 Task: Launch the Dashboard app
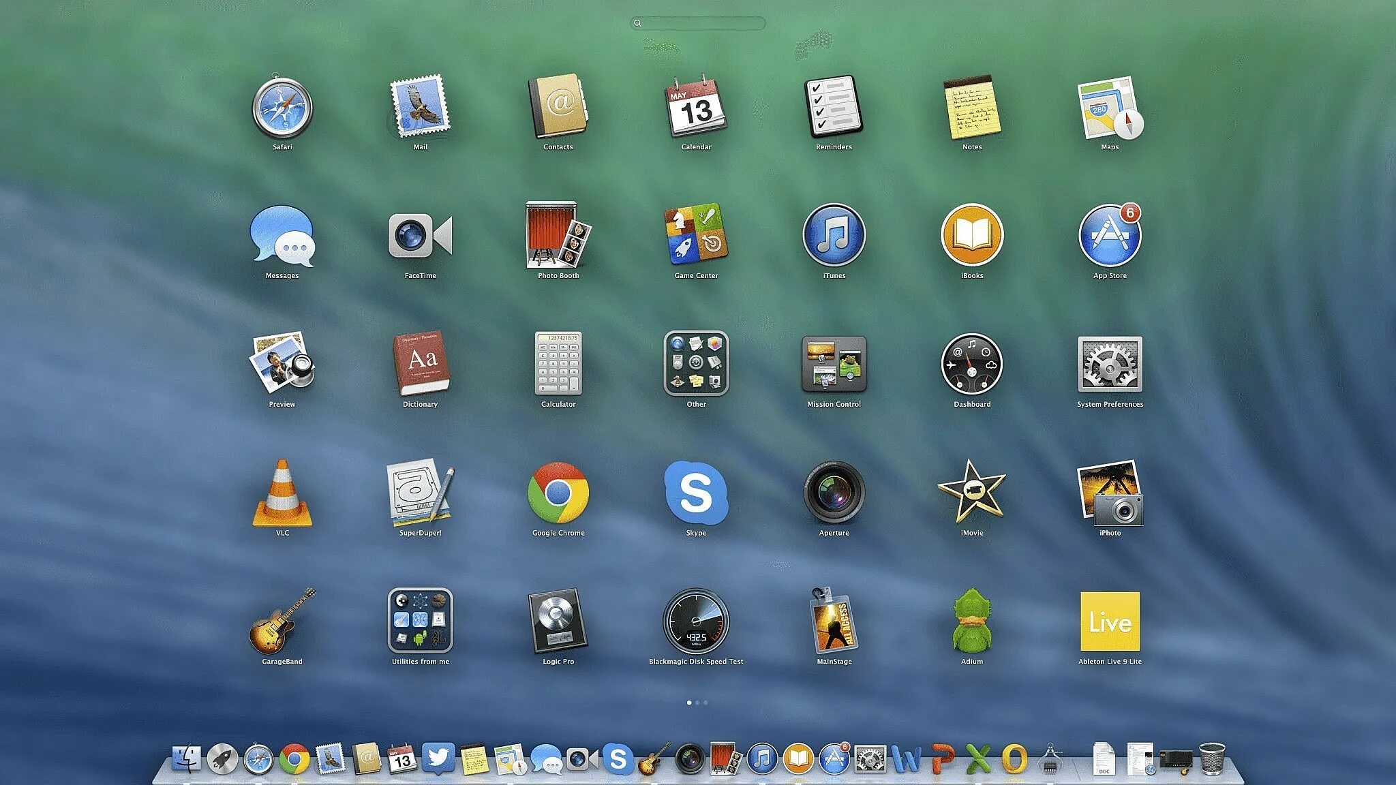click(x=972, y=364)
